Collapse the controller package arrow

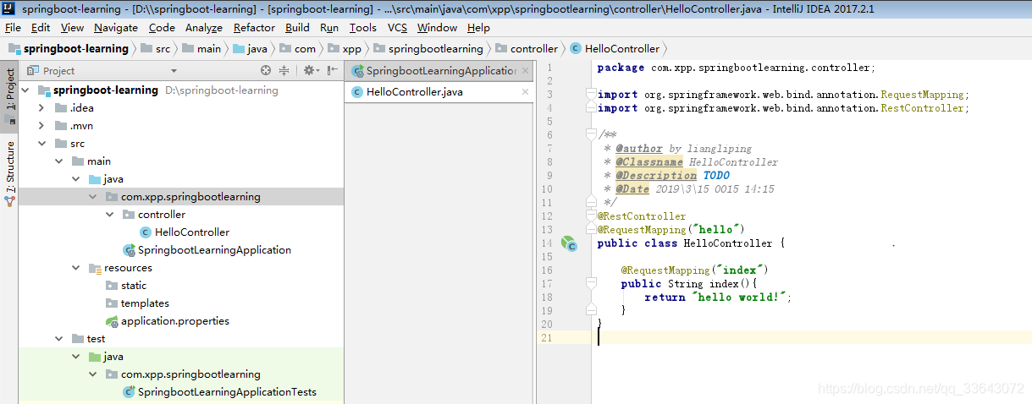[x=109, y=215]
